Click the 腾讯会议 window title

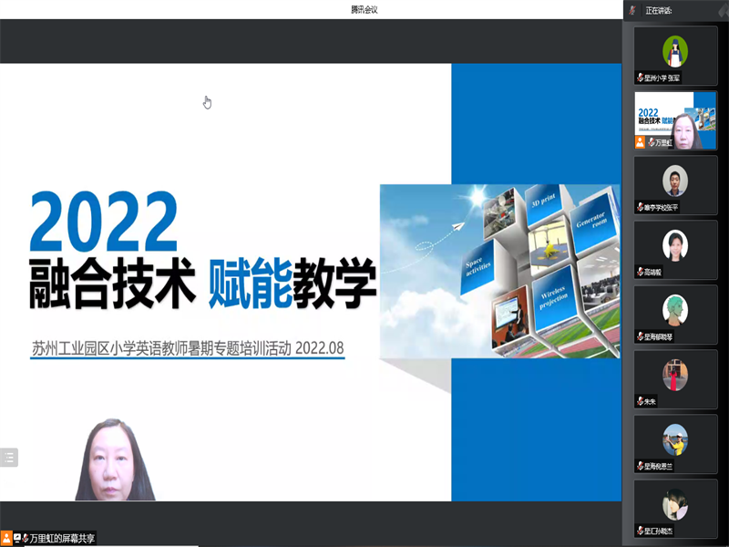click(364, 9)
